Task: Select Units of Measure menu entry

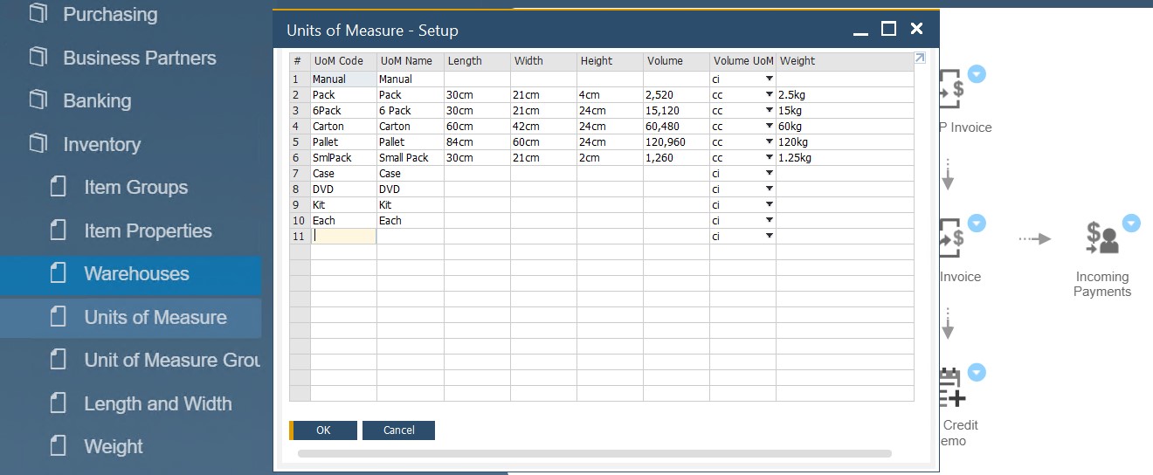Action: tap(155, 317)
